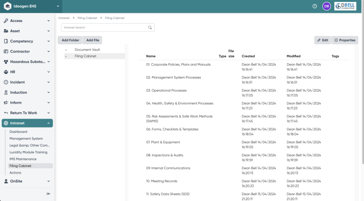364x201 pixels.
Task: Open folder 08. Inspections & Audits
Action: click(x=165, y=155)
